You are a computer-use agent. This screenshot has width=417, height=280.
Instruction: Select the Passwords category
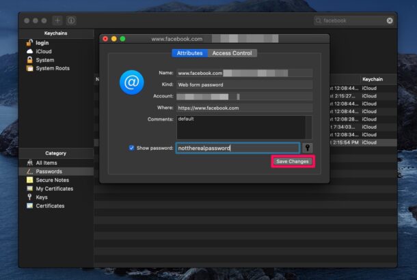[x=56, y=171]
